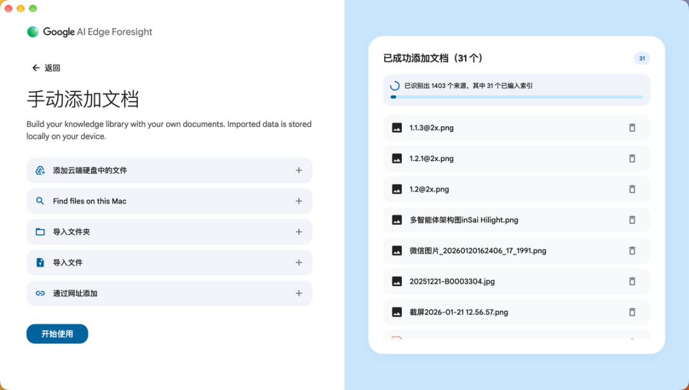
Task: Click the folder icon beside 导入文件夹
Action: point(40,232)
